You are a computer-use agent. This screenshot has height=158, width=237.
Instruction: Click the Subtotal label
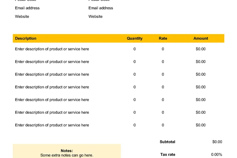pos(167,142)
